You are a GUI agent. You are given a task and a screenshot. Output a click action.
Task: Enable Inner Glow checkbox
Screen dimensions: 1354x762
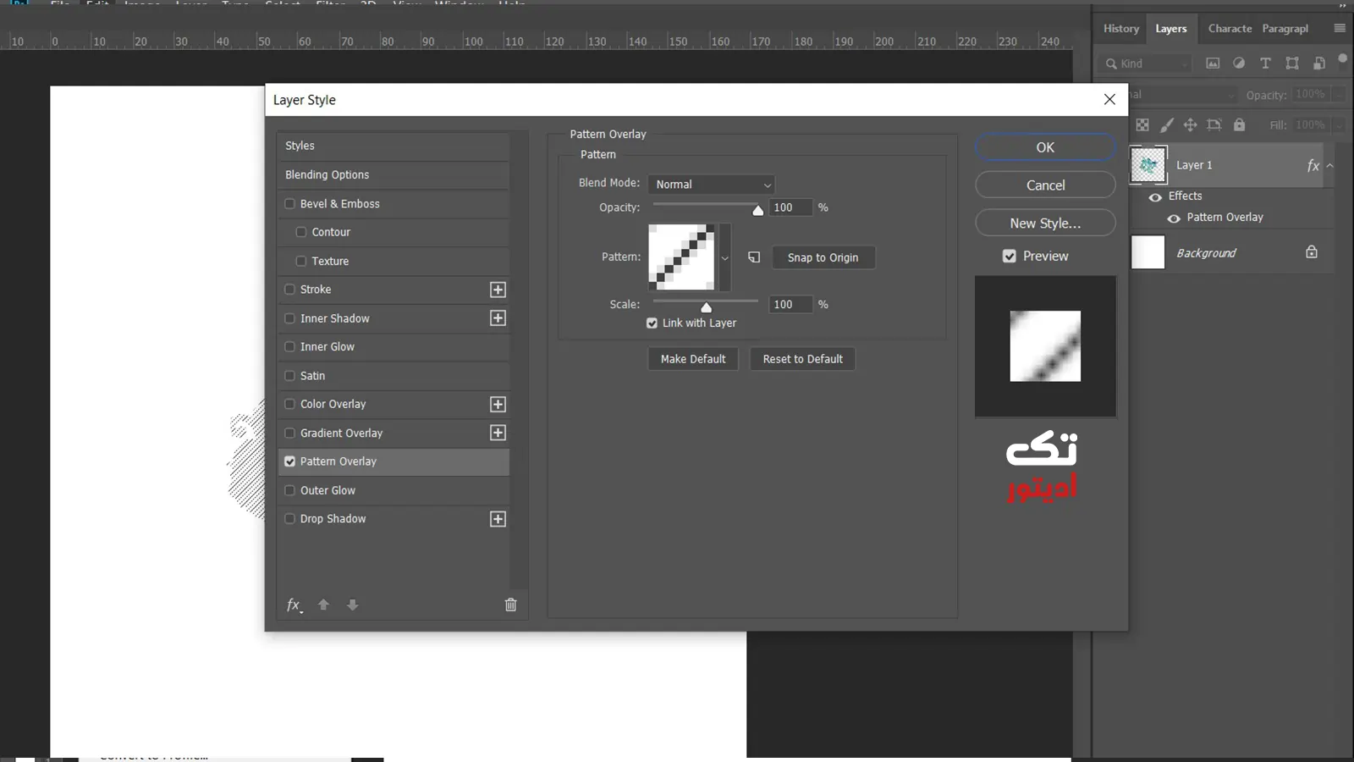click(289, 347)
